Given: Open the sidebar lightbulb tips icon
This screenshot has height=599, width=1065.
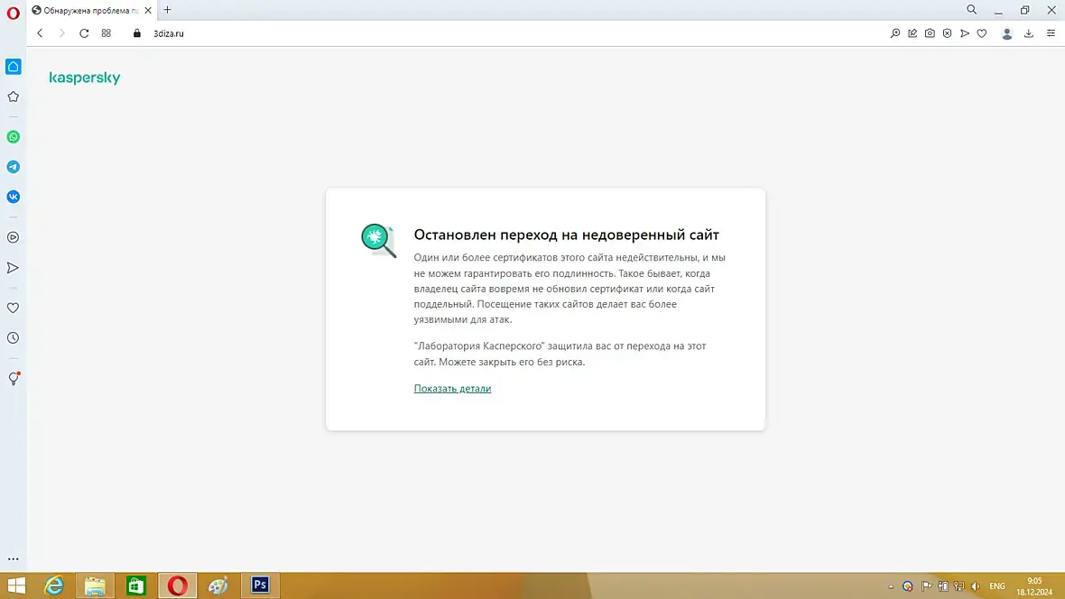Looking at the screenshot, I should (13, 379).
